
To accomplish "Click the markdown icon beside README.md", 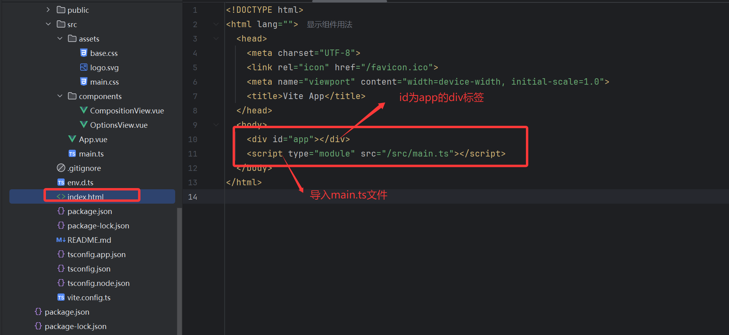I will point(61,240).
